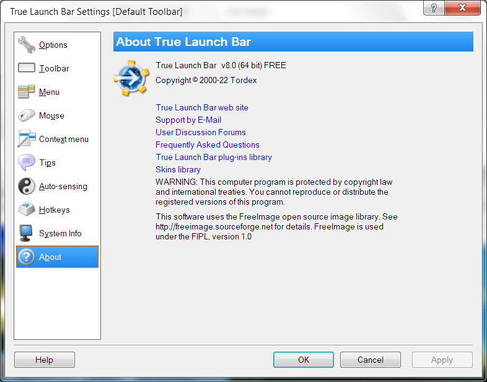
Task: Click the FreeImage library notice paragraph
Action: [276, 226]
